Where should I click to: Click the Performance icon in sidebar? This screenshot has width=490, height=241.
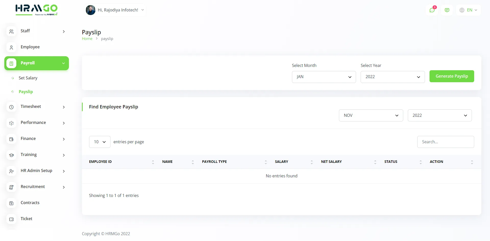pyautogui.click(x=11, y=123)
